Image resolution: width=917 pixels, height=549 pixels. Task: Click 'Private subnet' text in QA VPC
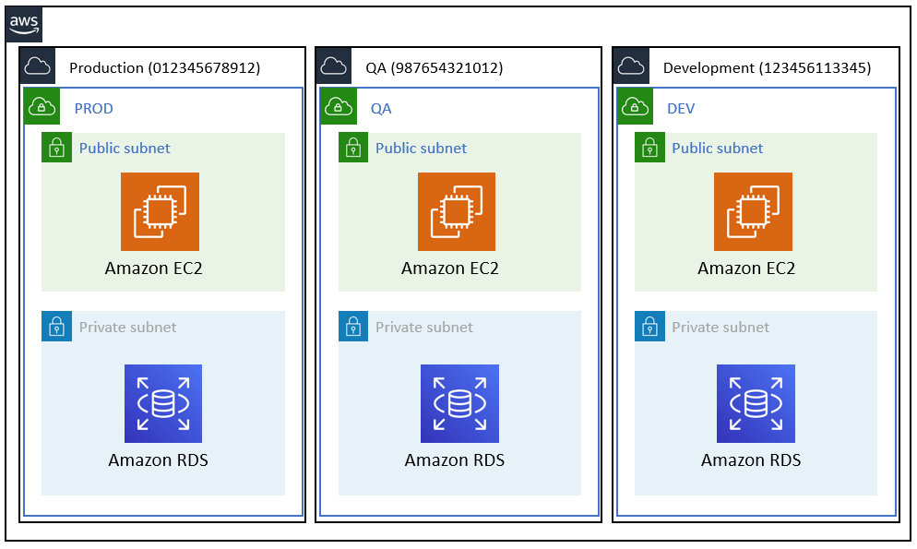[x=424, y=327]
